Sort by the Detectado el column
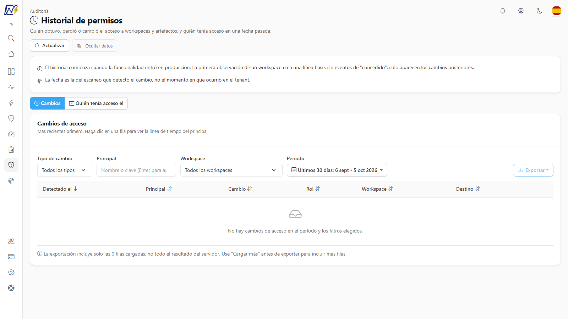The width and height of the screenshot is (568, 319). [x=60, y=189]
